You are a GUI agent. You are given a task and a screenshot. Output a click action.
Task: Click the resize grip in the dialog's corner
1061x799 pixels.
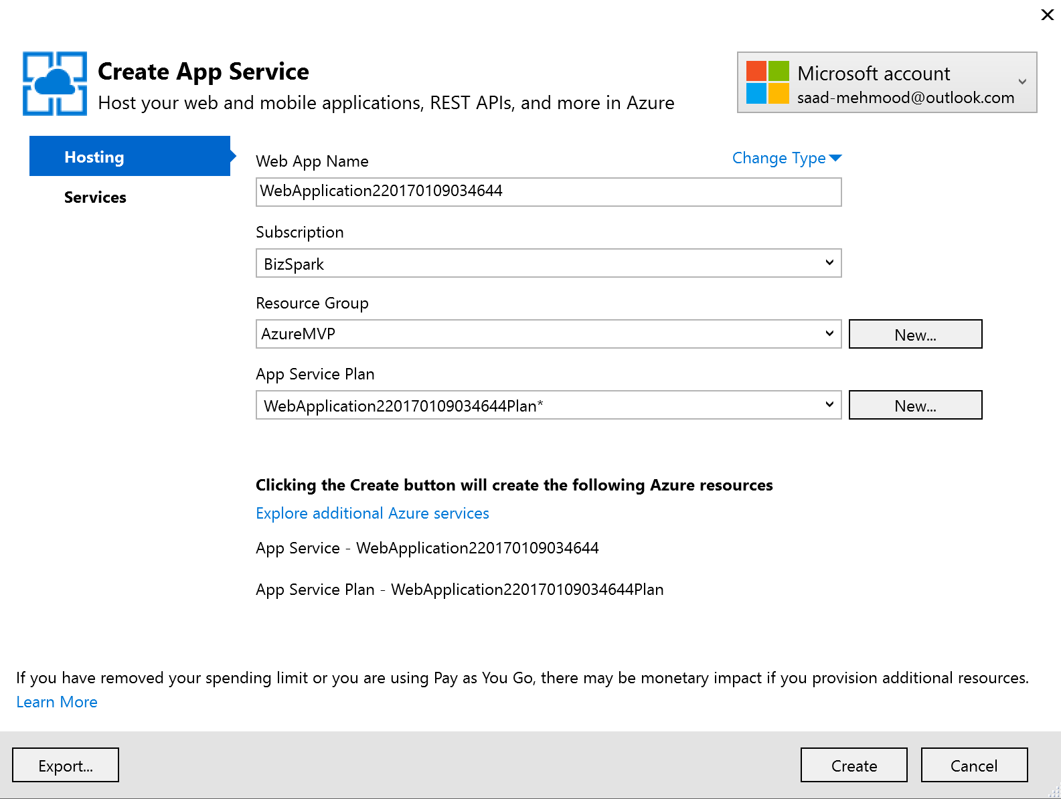(x=1054, y=792)
